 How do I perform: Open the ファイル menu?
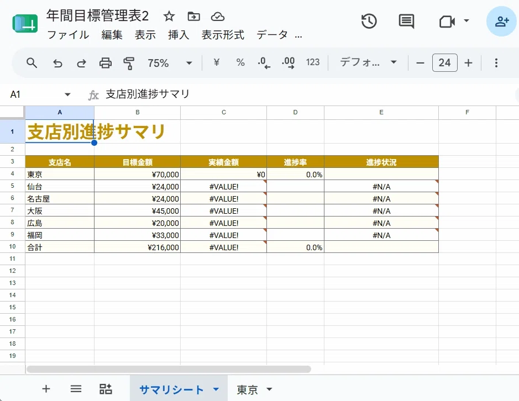pyautogui.click(x=68, y=35)
